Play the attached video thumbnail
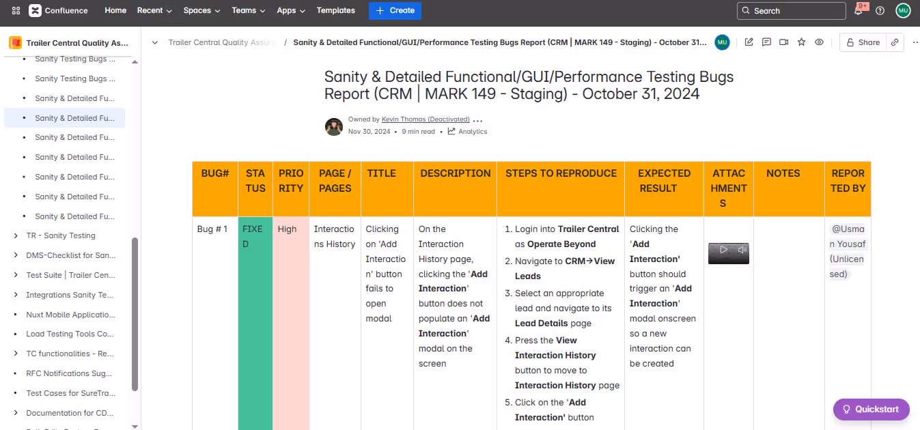The image size is (920, 430). (x=723, y=250)
